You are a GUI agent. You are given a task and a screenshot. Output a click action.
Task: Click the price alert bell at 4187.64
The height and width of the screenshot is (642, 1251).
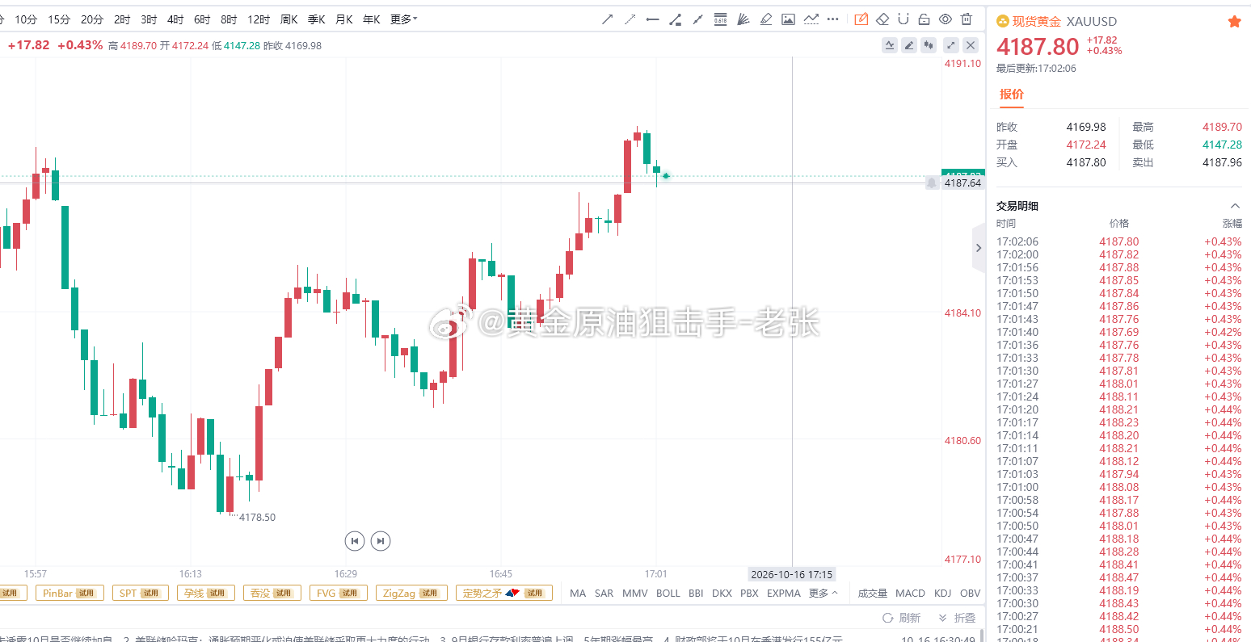[932, 183]
